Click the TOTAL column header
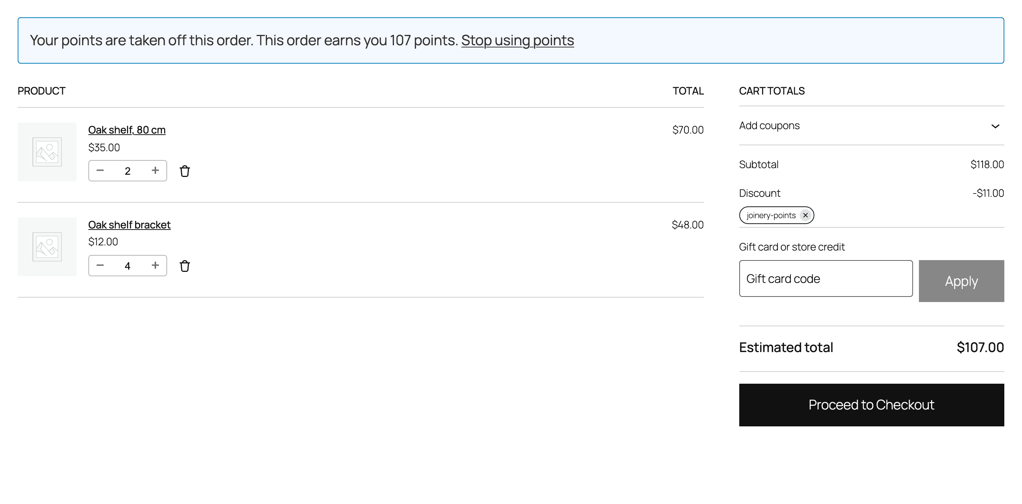The image size is (1022, 504). tap(688, 91)
